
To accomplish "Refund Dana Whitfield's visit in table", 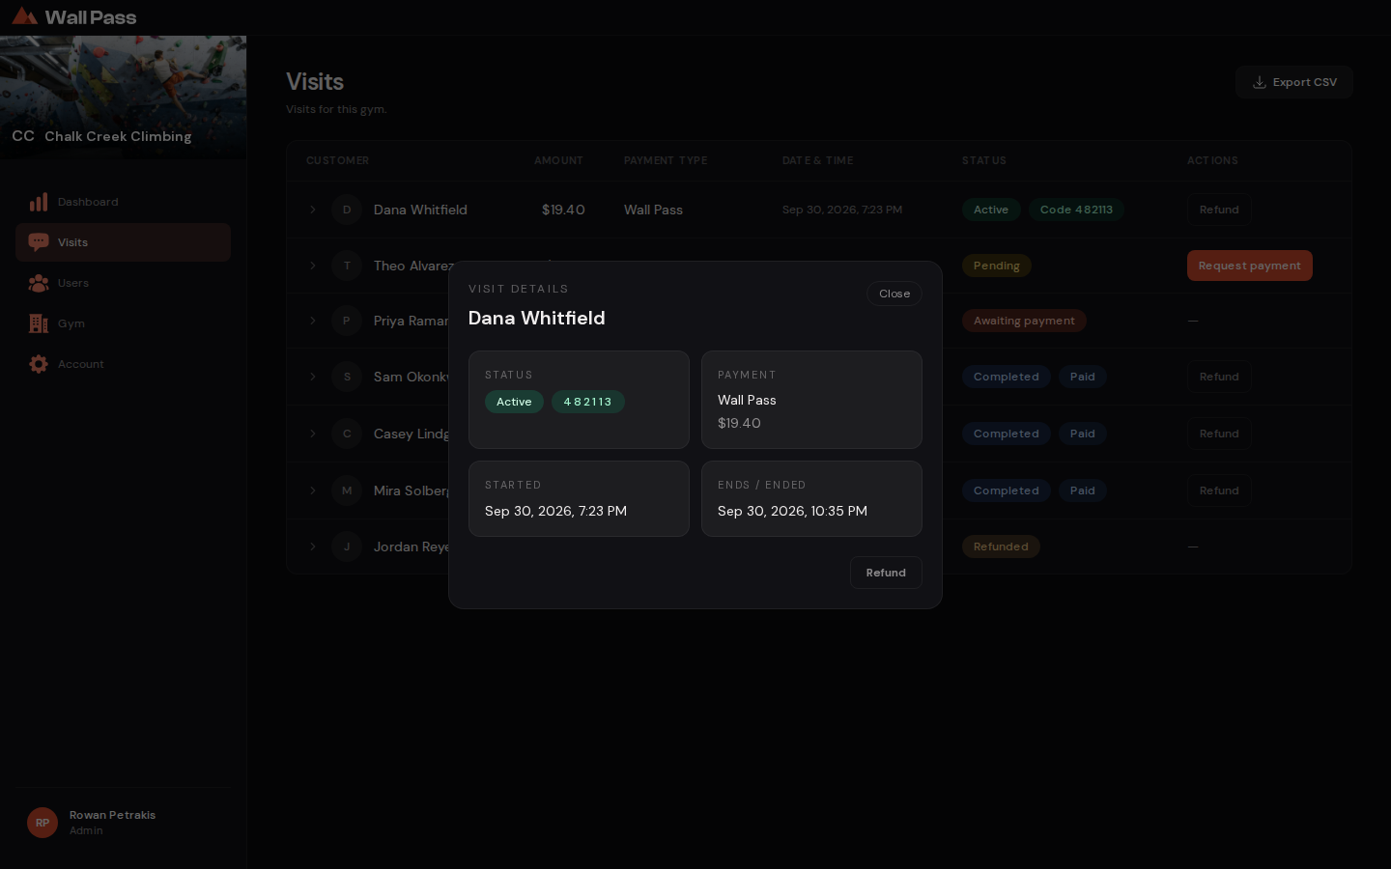I will [x=1219, y=210].
